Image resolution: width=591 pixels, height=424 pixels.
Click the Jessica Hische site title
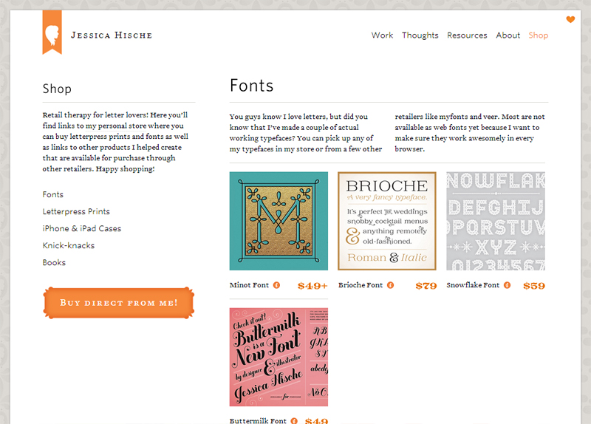coord(112,35)
